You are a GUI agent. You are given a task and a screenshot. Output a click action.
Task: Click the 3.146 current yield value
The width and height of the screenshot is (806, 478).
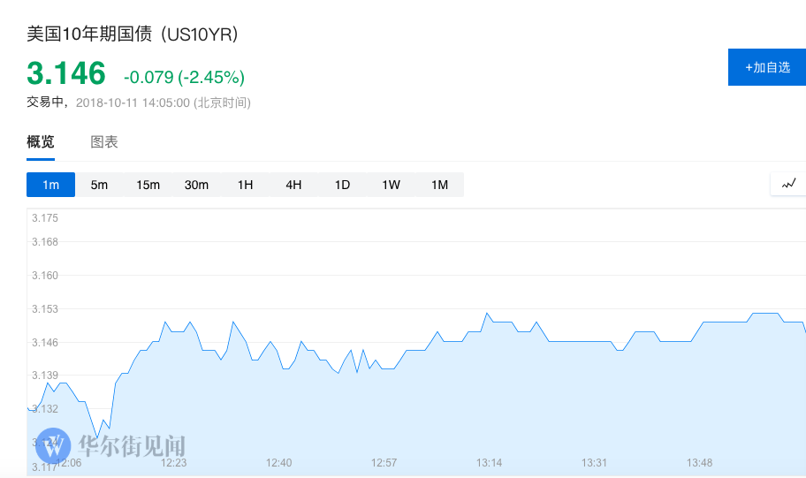[x=66, y=73]
